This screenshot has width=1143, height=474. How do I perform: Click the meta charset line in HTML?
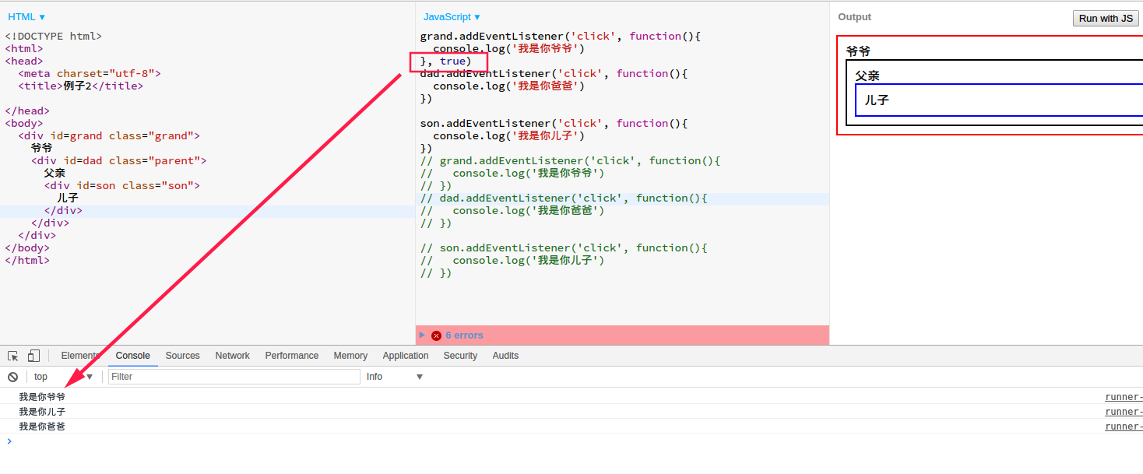pos(90,73)
